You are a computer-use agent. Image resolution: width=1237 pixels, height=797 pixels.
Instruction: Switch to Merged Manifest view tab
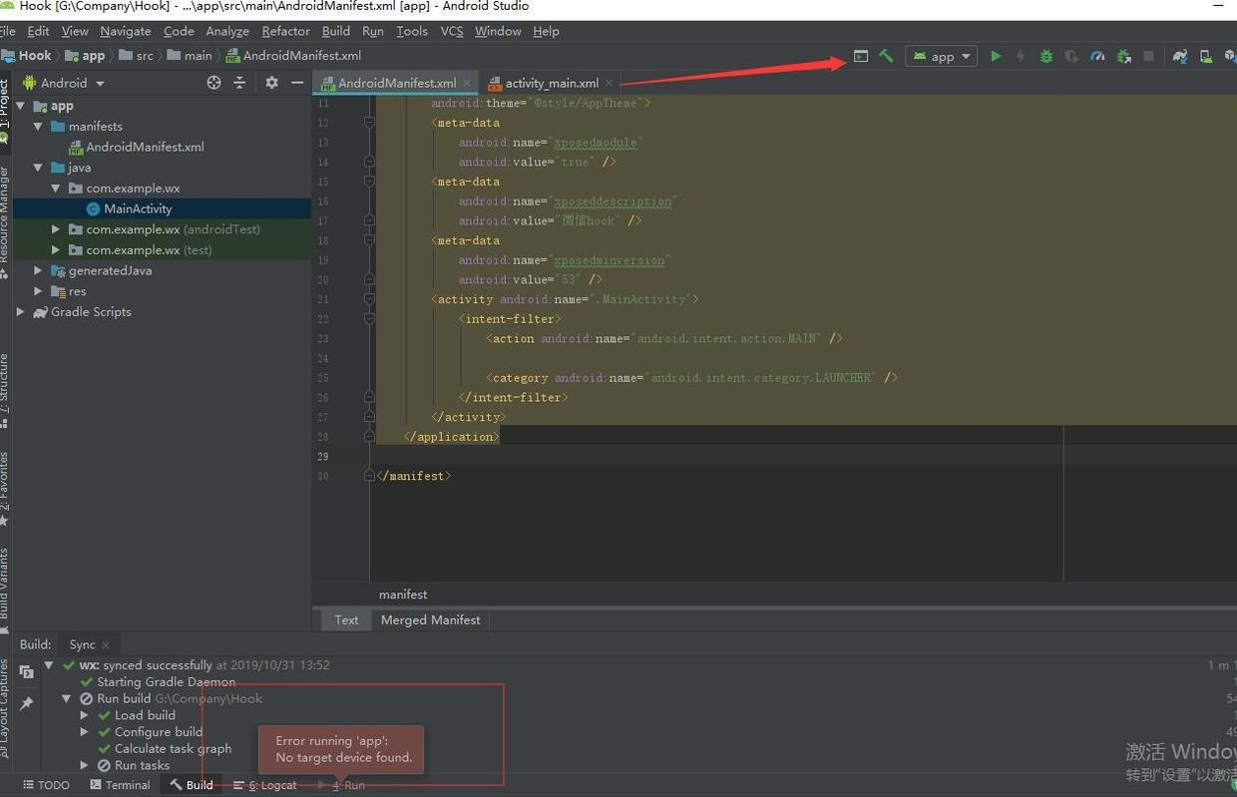point(430,619)
